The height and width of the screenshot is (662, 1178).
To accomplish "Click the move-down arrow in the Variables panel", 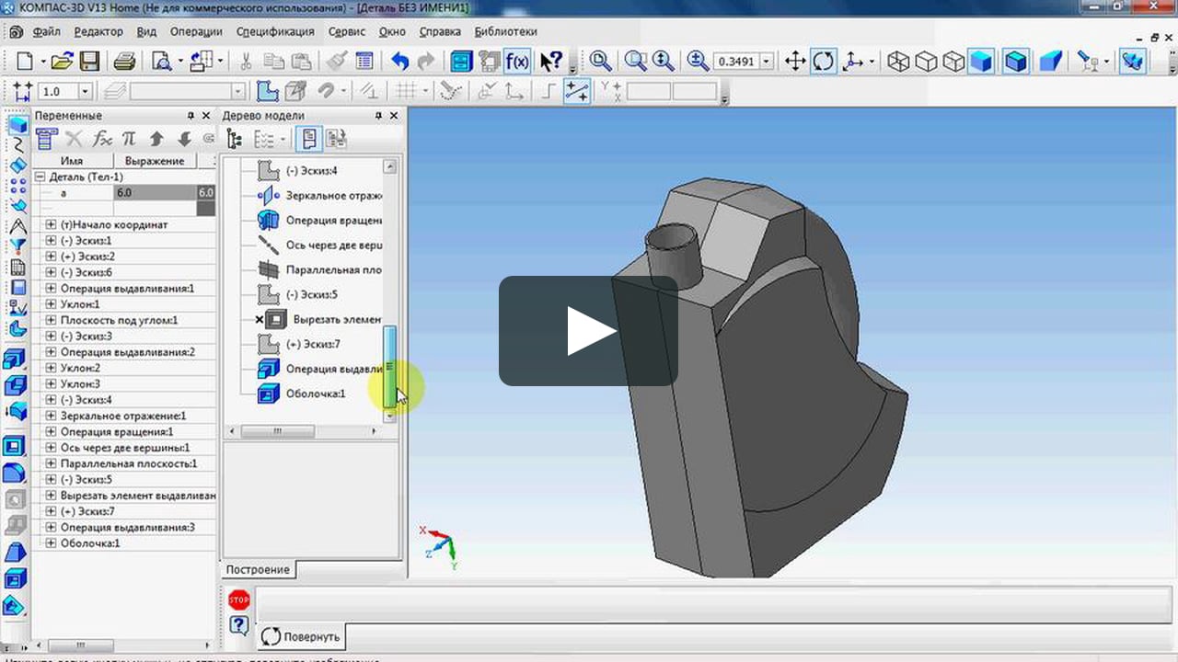I will (x=184, y=139).
